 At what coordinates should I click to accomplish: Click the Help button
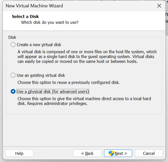point(19,153)
